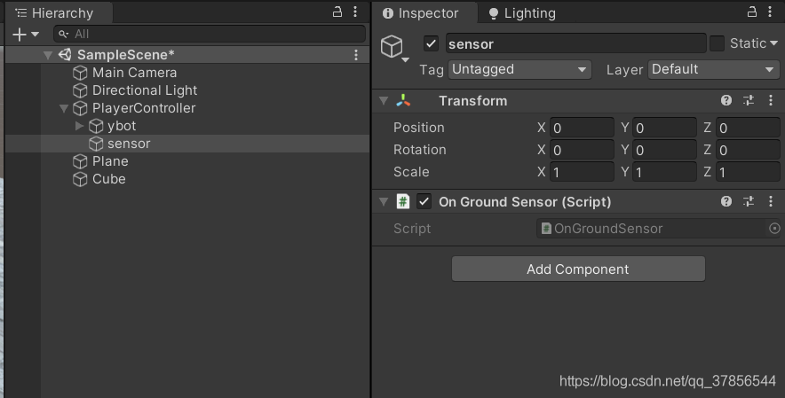785x398 pixels.
Task: Open the Tag dropdown showing Untagged
Action: click(519, 69)
